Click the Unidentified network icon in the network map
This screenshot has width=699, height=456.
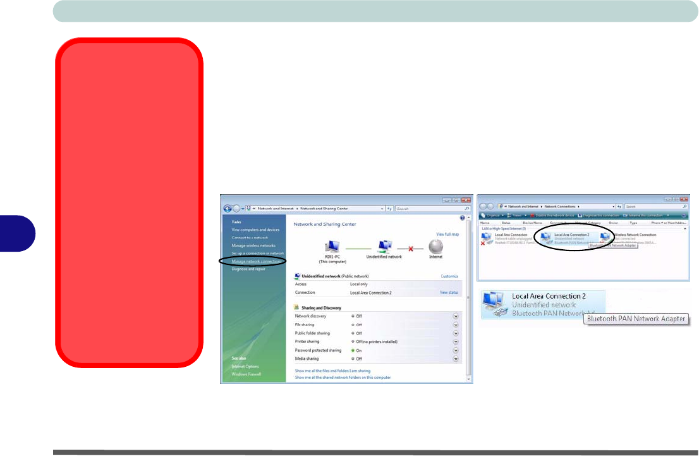tap(384, 246)
